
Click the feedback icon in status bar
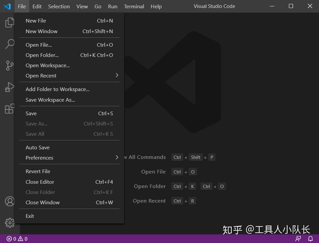[298, 239]
